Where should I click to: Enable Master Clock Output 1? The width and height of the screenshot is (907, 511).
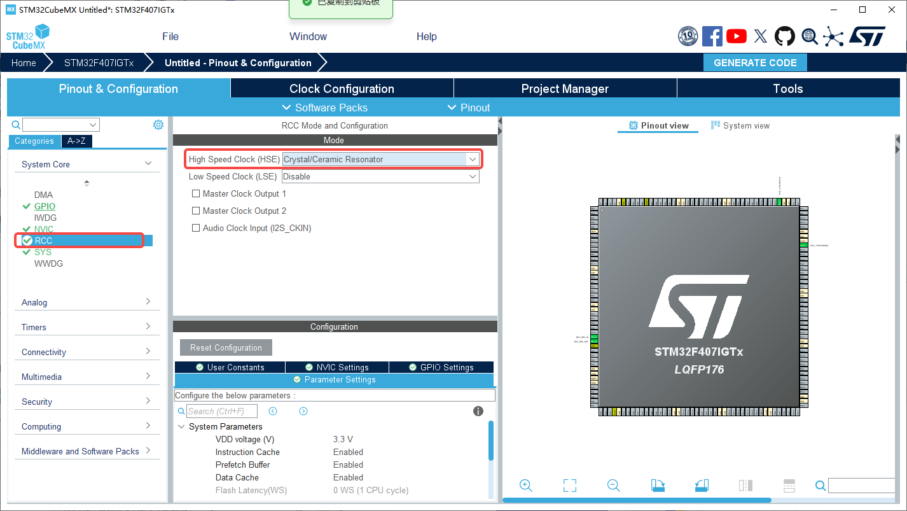[x=196, y=193]
